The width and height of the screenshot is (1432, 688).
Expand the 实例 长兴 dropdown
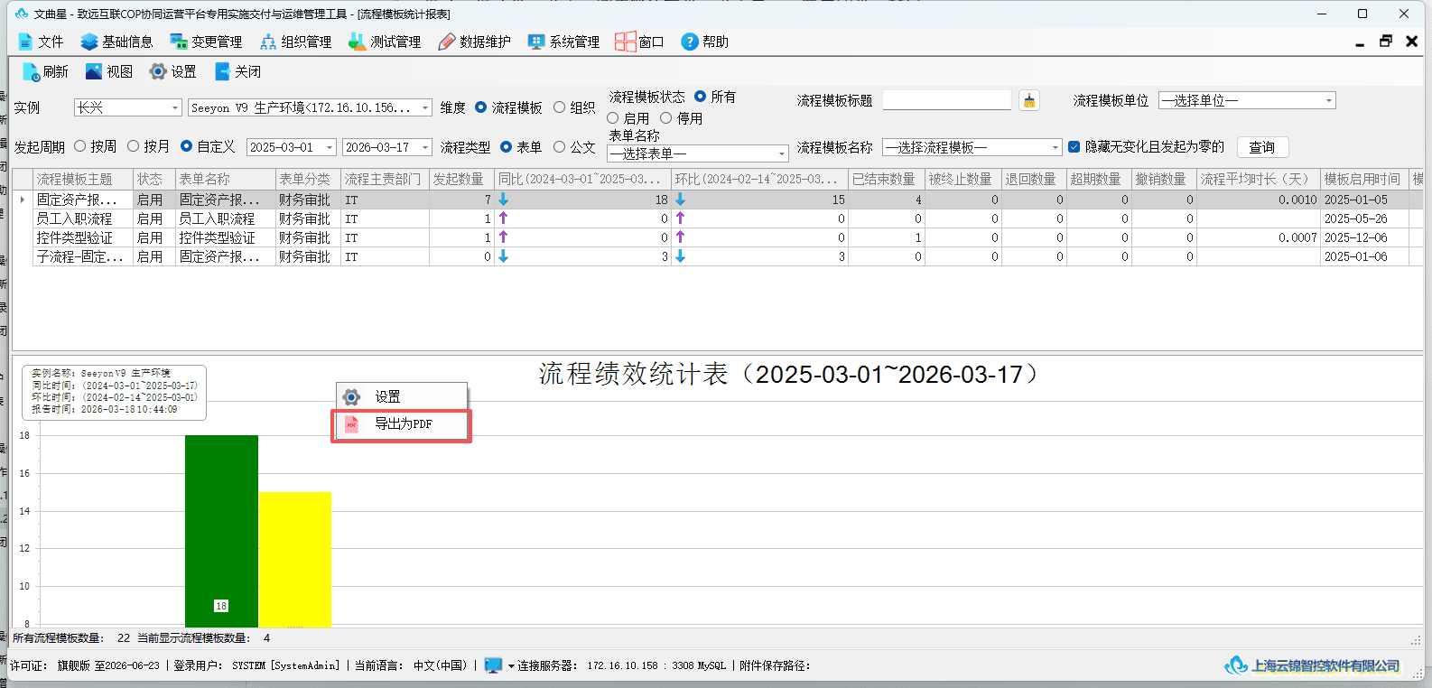[175, 107]
